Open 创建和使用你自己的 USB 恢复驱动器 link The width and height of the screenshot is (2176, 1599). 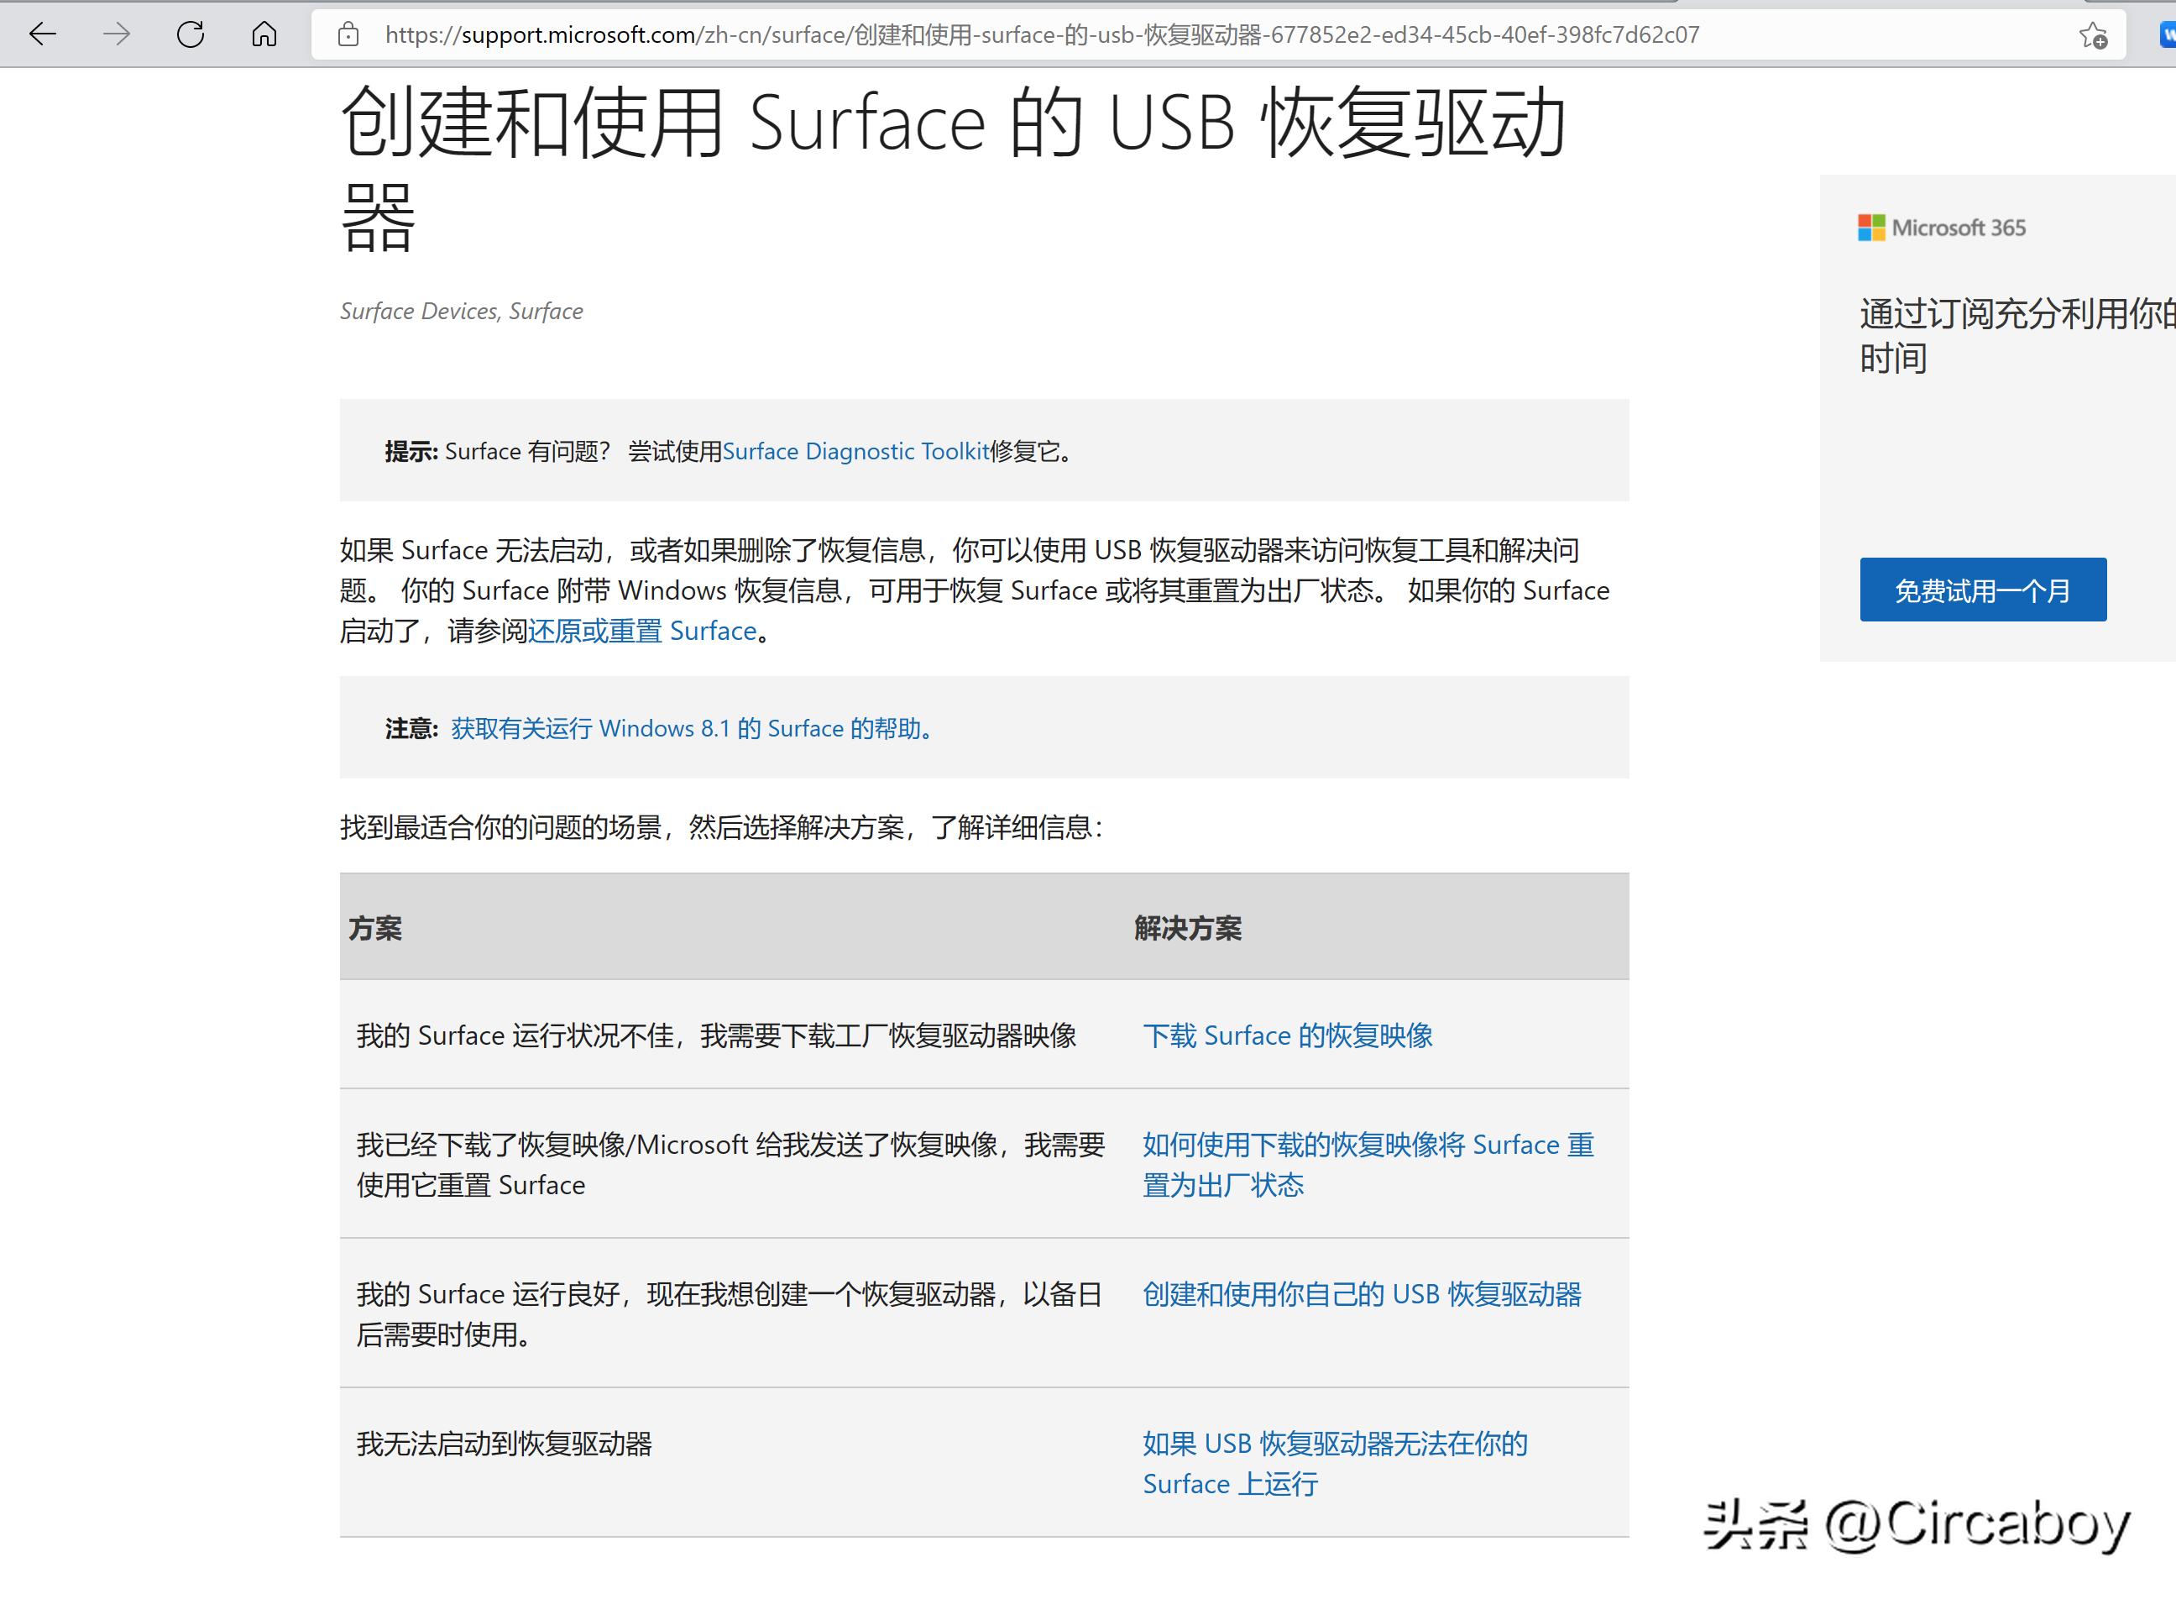[1363, 1294]
